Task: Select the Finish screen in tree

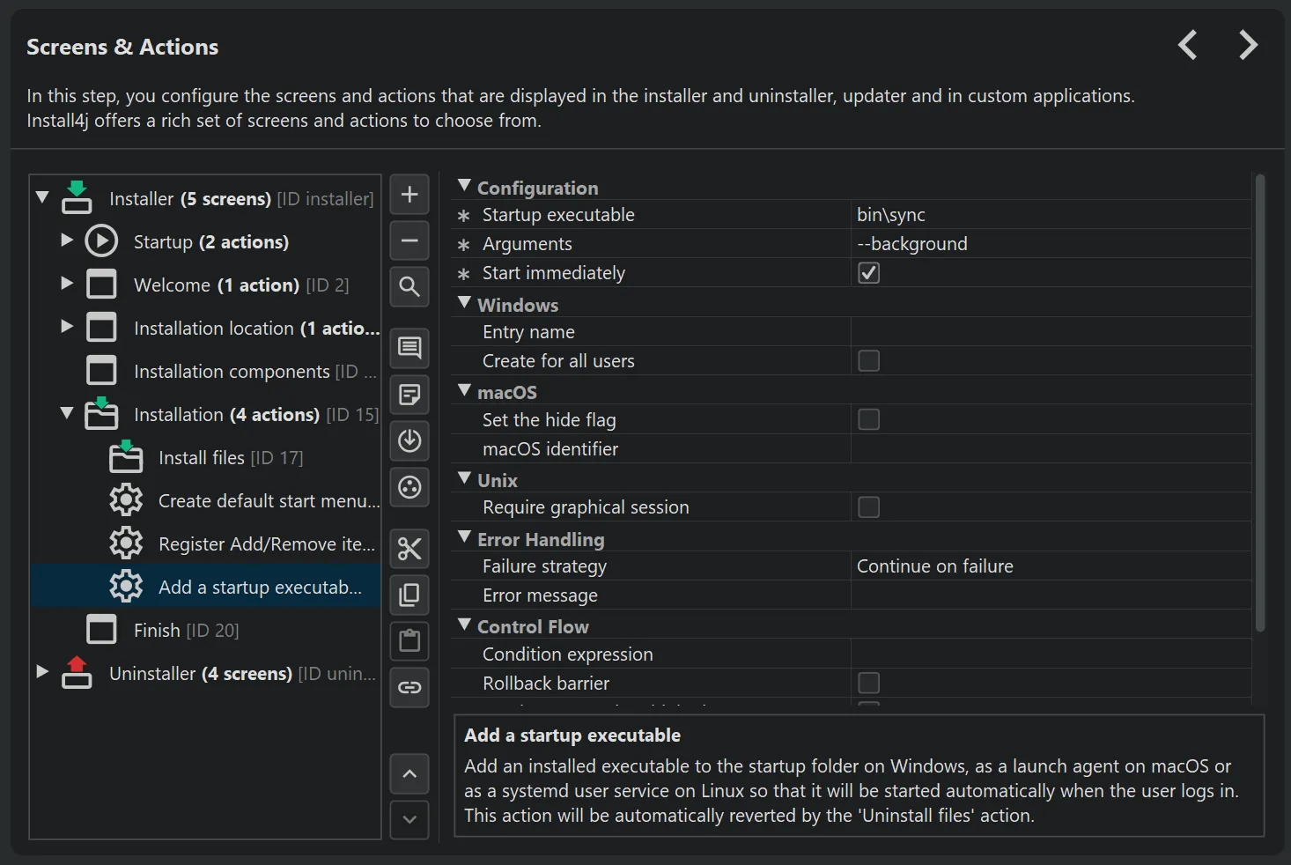Action: tap(157, 631)
